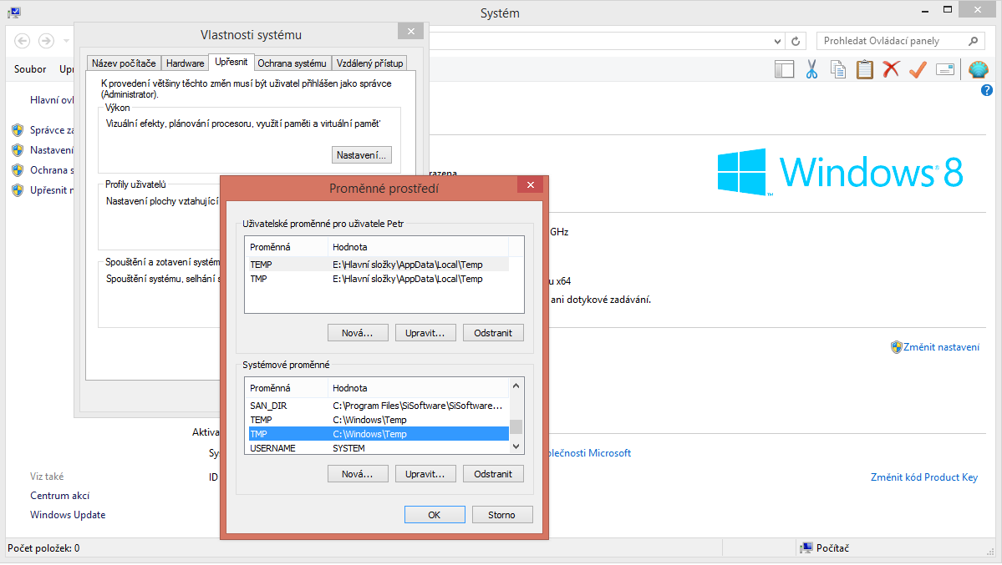The height and width of the screenshot is (565, 1002).
Task: Click the preview pane layout icon
Action: pyautogui.click(x=784, y=69)
